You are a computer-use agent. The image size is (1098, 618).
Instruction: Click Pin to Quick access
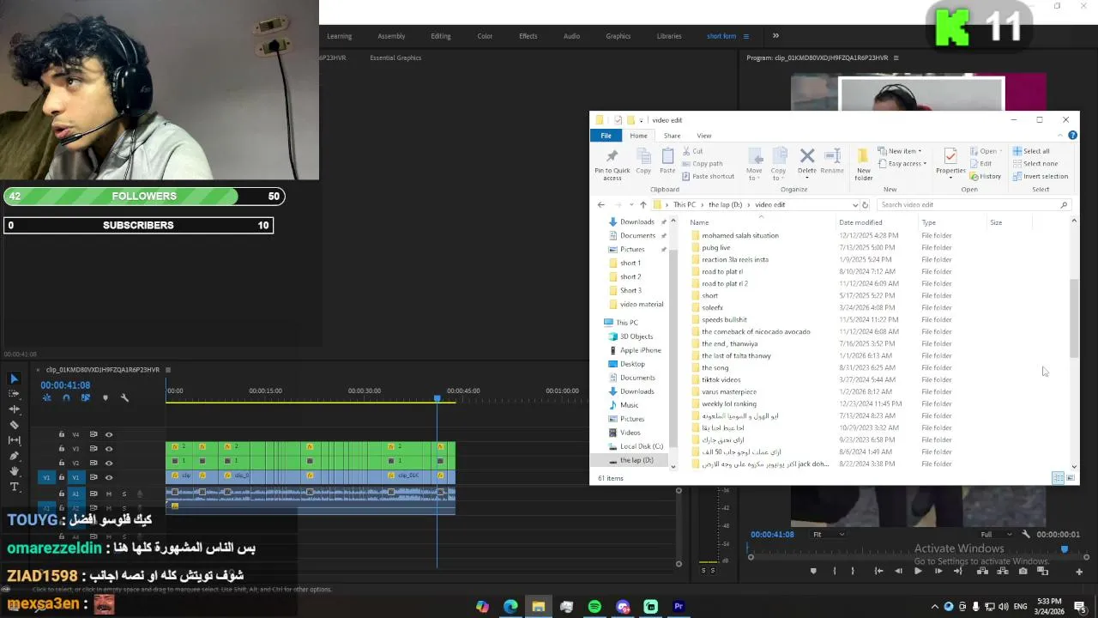pyautogui.click(x=612, y=165)
